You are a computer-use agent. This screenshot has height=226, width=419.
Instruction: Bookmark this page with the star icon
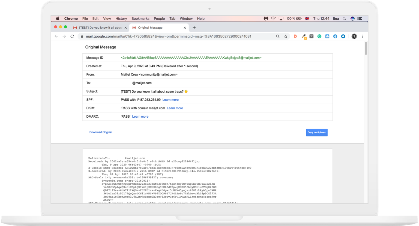coord(286,36)
